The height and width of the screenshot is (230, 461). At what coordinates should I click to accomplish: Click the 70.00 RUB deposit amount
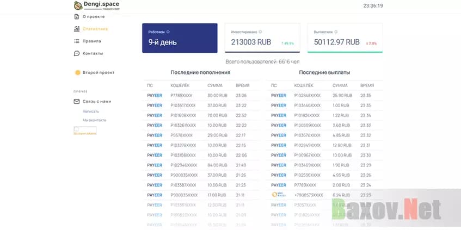pos(217,115)
